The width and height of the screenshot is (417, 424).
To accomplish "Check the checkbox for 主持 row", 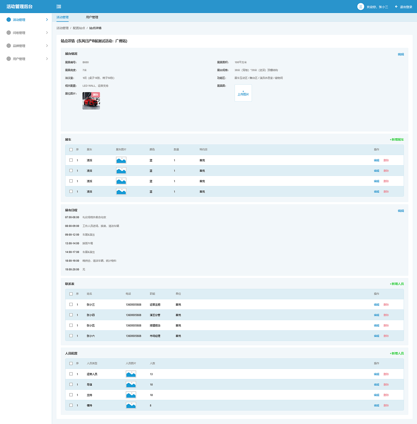I will pos(71,395).
